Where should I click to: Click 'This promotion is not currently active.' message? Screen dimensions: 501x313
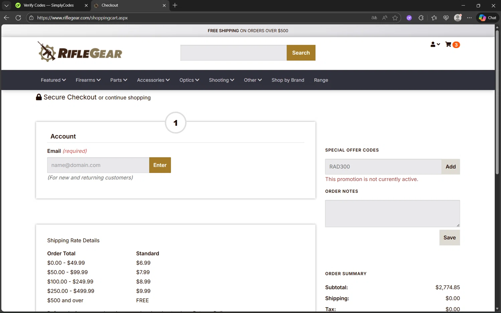[372, 179]
